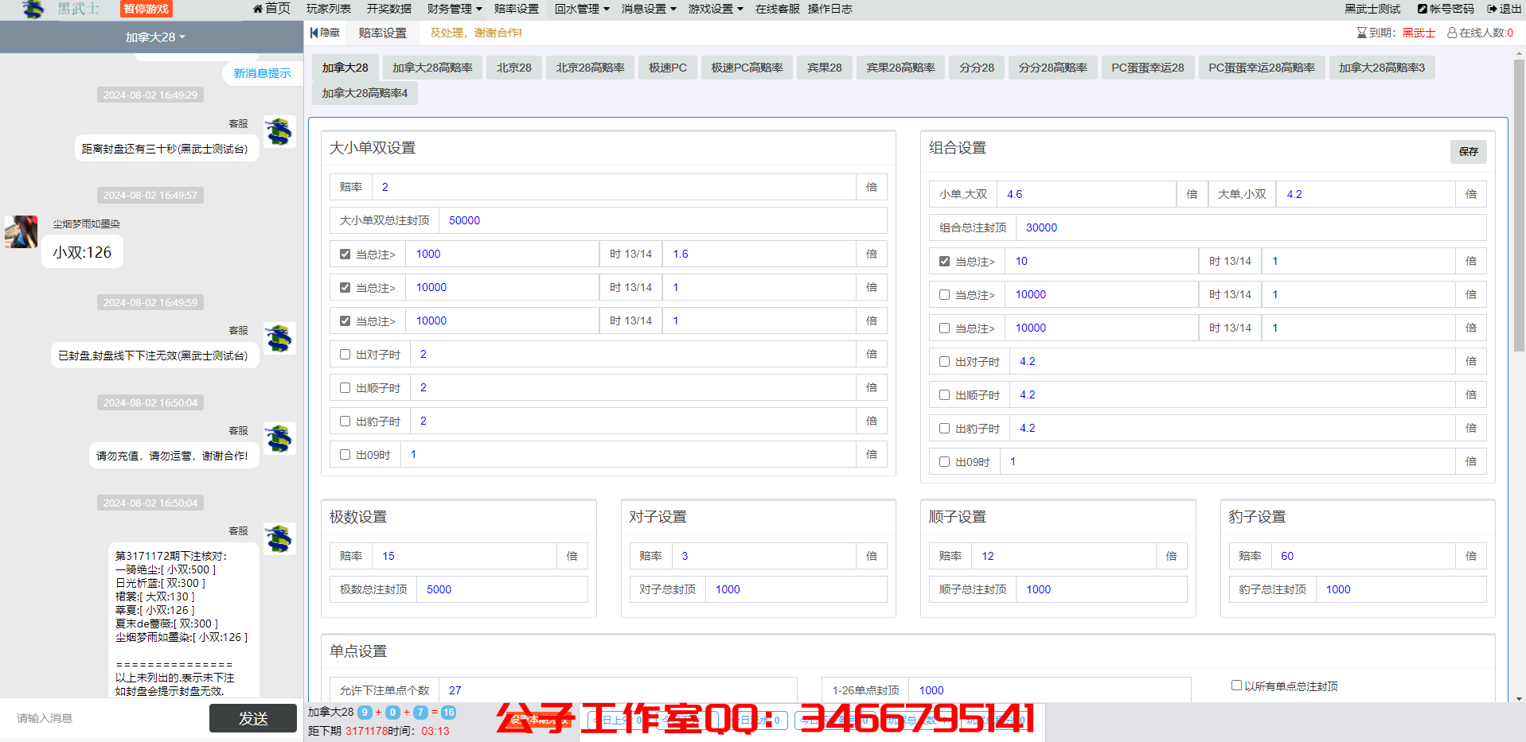The image size is (1526, 742).
Task: Open the 回水管理 dropdown menu
Action: click(582, 9)
